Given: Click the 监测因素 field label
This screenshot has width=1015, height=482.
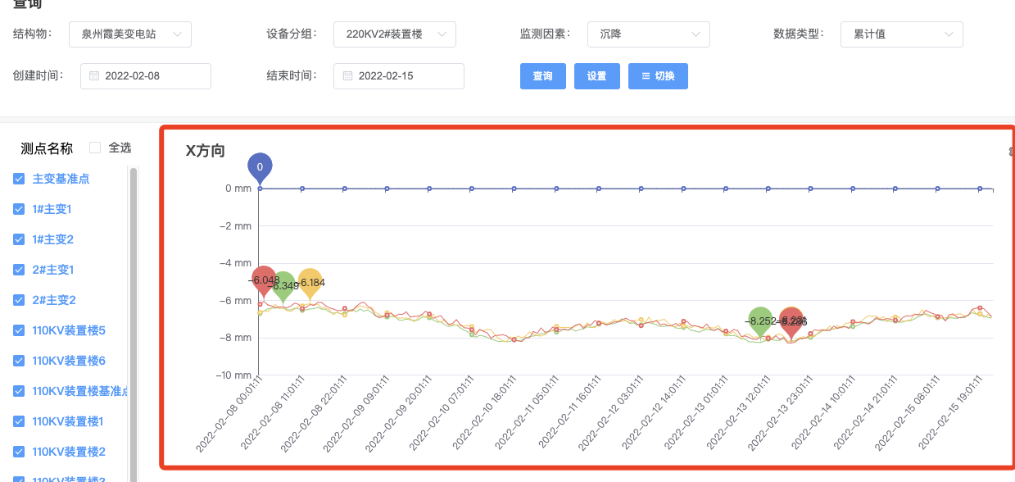Looking at the screenshot, I should coord(545,34).
